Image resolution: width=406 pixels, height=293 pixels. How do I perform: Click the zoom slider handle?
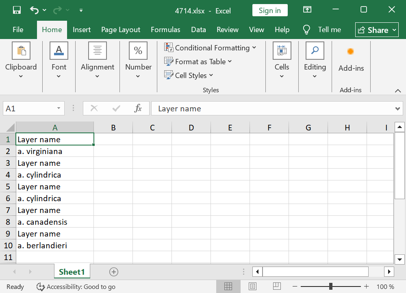[331, 286]
